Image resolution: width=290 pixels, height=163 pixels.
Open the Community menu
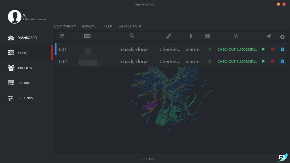click(x=65, y=26)
